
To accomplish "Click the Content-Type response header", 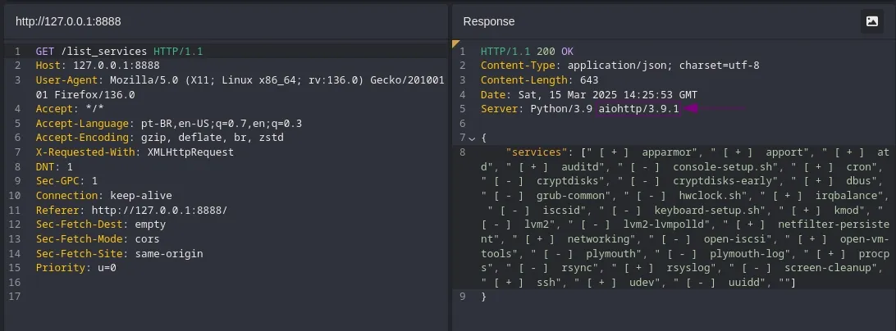I will coord(620,66).
